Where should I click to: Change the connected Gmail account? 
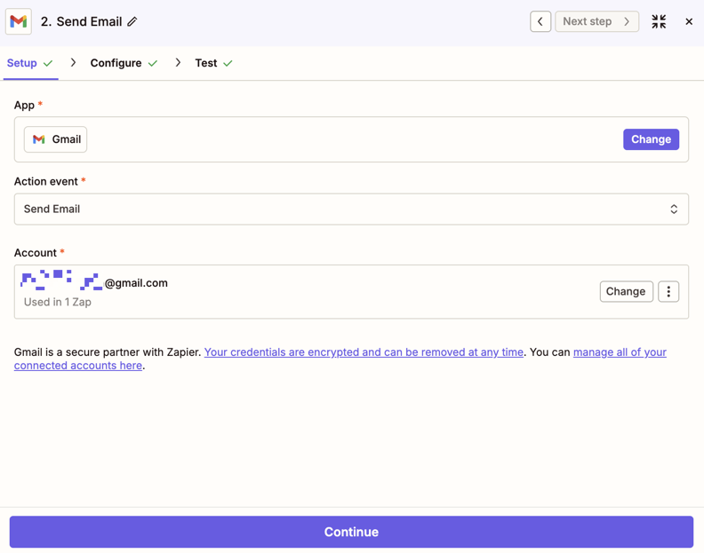(626, 291)
